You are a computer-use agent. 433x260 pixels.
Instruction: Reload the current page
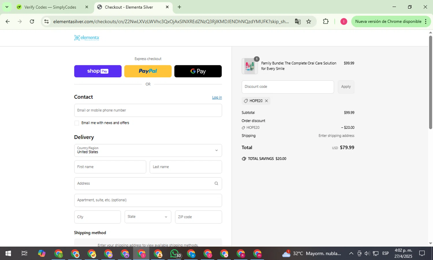pos(32,21)
